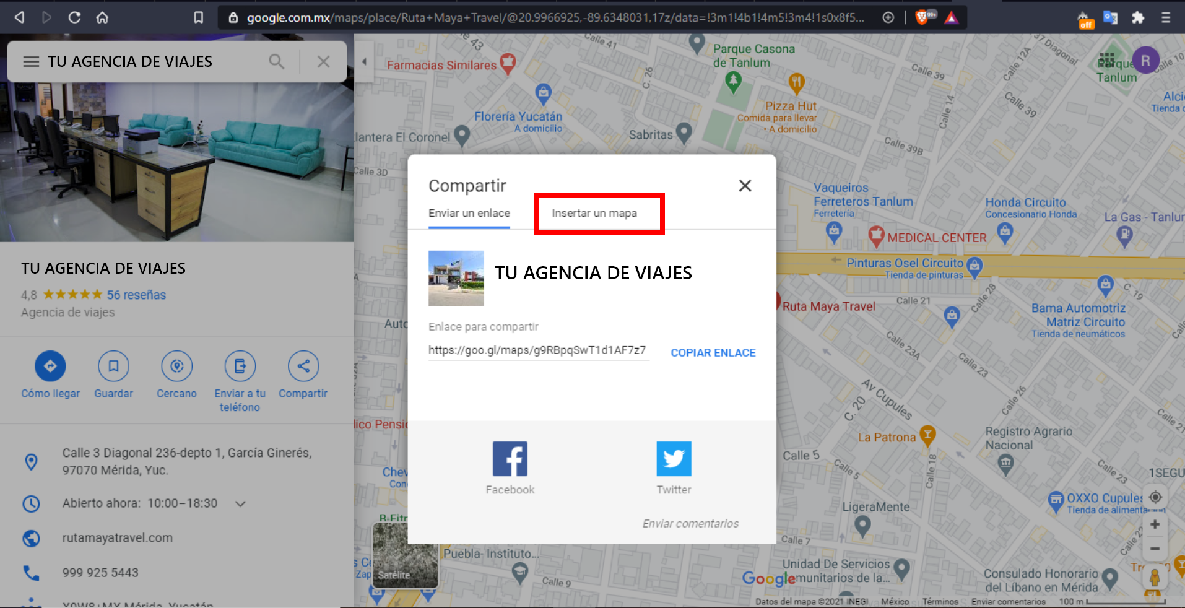
Task: Select the goo.gl share link field
Action: point(538,350)
